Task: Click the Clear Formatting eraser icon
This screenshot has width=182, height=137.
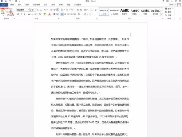Action: tap(51, 10)
